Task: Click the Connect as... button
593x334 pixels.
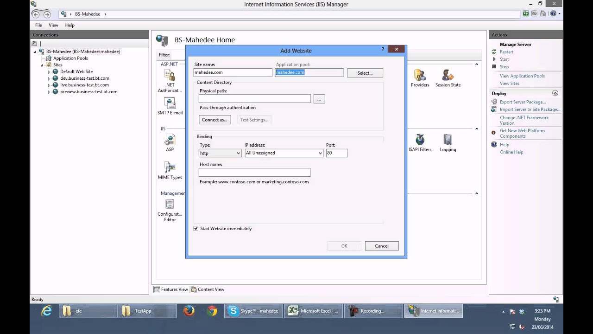Action: (214, 120)
